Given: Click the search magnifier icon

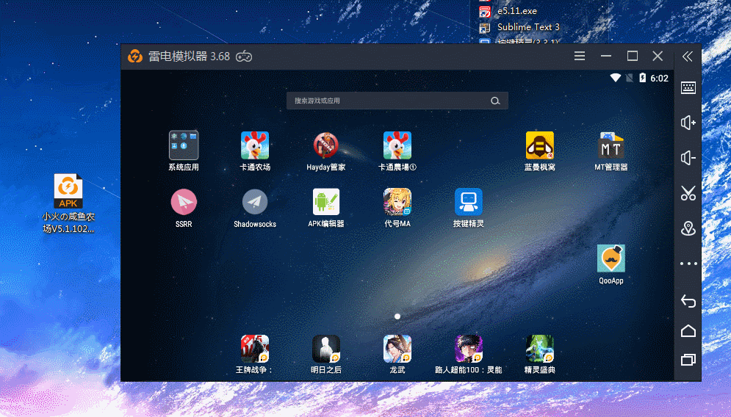Looking at the screenshot, I should click(x=495, y=101).
